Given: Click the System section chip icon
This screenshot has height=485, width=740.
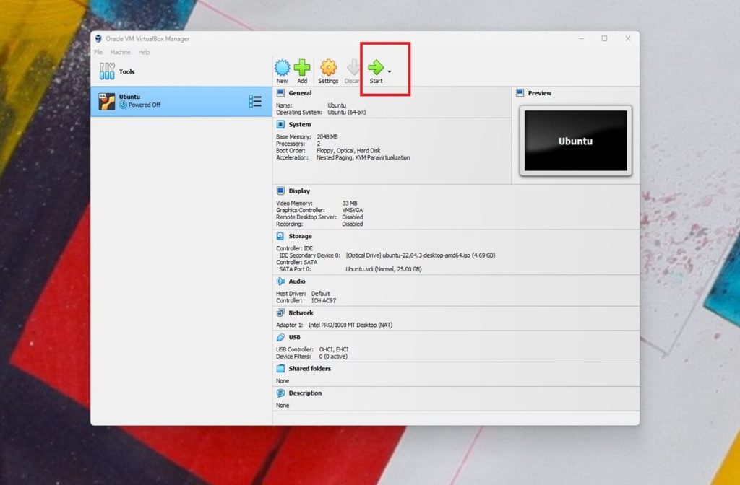Looking at the screenshot, I should 281,124.
